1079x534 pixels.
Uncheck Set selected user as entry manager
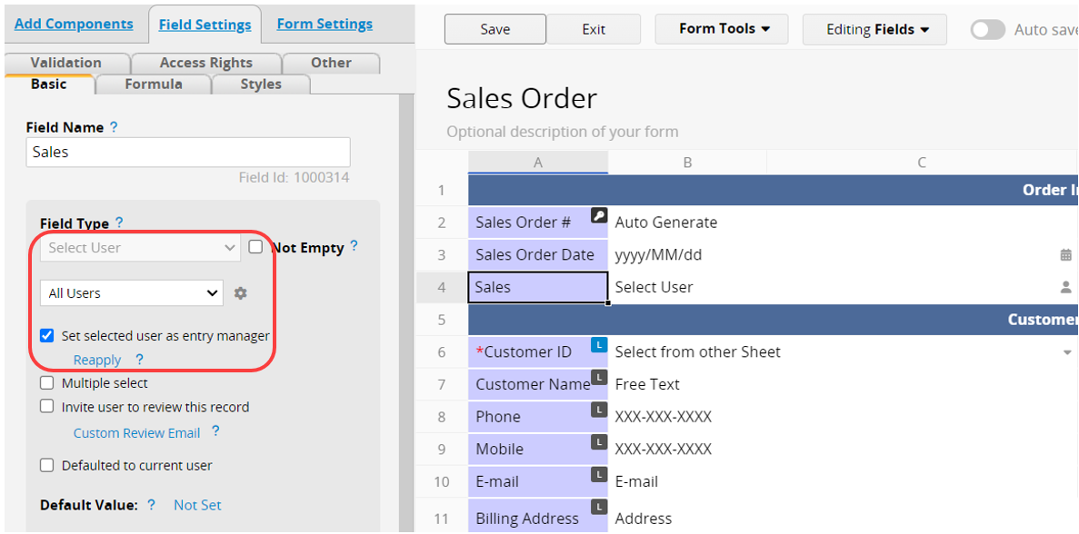47,335
